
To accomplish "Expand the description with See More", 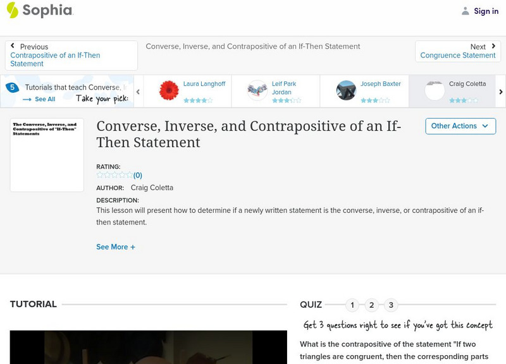I will [116, 246].
